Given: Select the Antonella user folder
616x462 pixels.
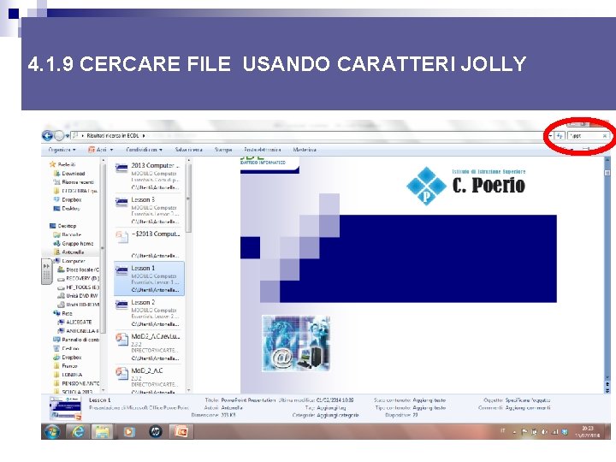Looking at the screenshot, I should coord(68,252).
